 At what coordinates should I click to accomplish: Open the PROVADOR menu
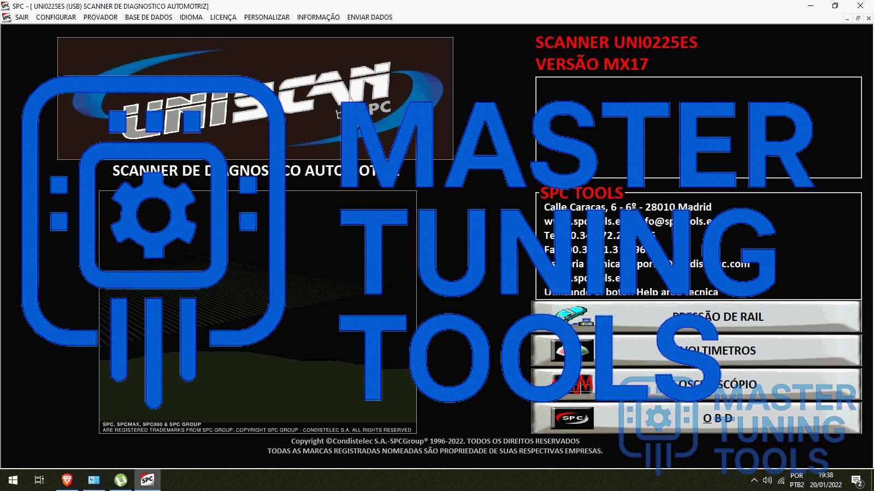[x=101, y=17]
